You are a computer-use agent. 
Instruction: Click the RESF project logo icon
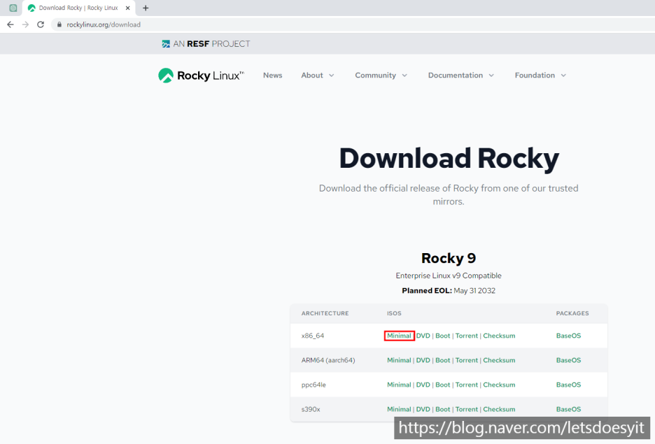(166, 44)
